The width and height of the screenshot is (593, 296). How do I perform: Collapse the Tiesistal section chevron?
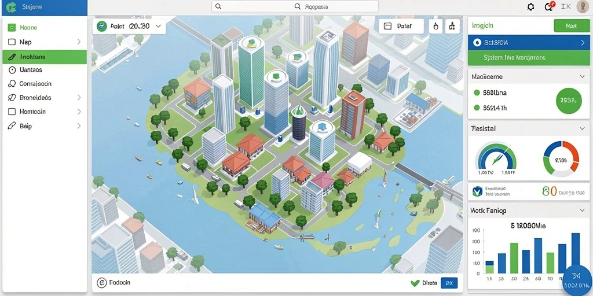click(x=582, y=129)
